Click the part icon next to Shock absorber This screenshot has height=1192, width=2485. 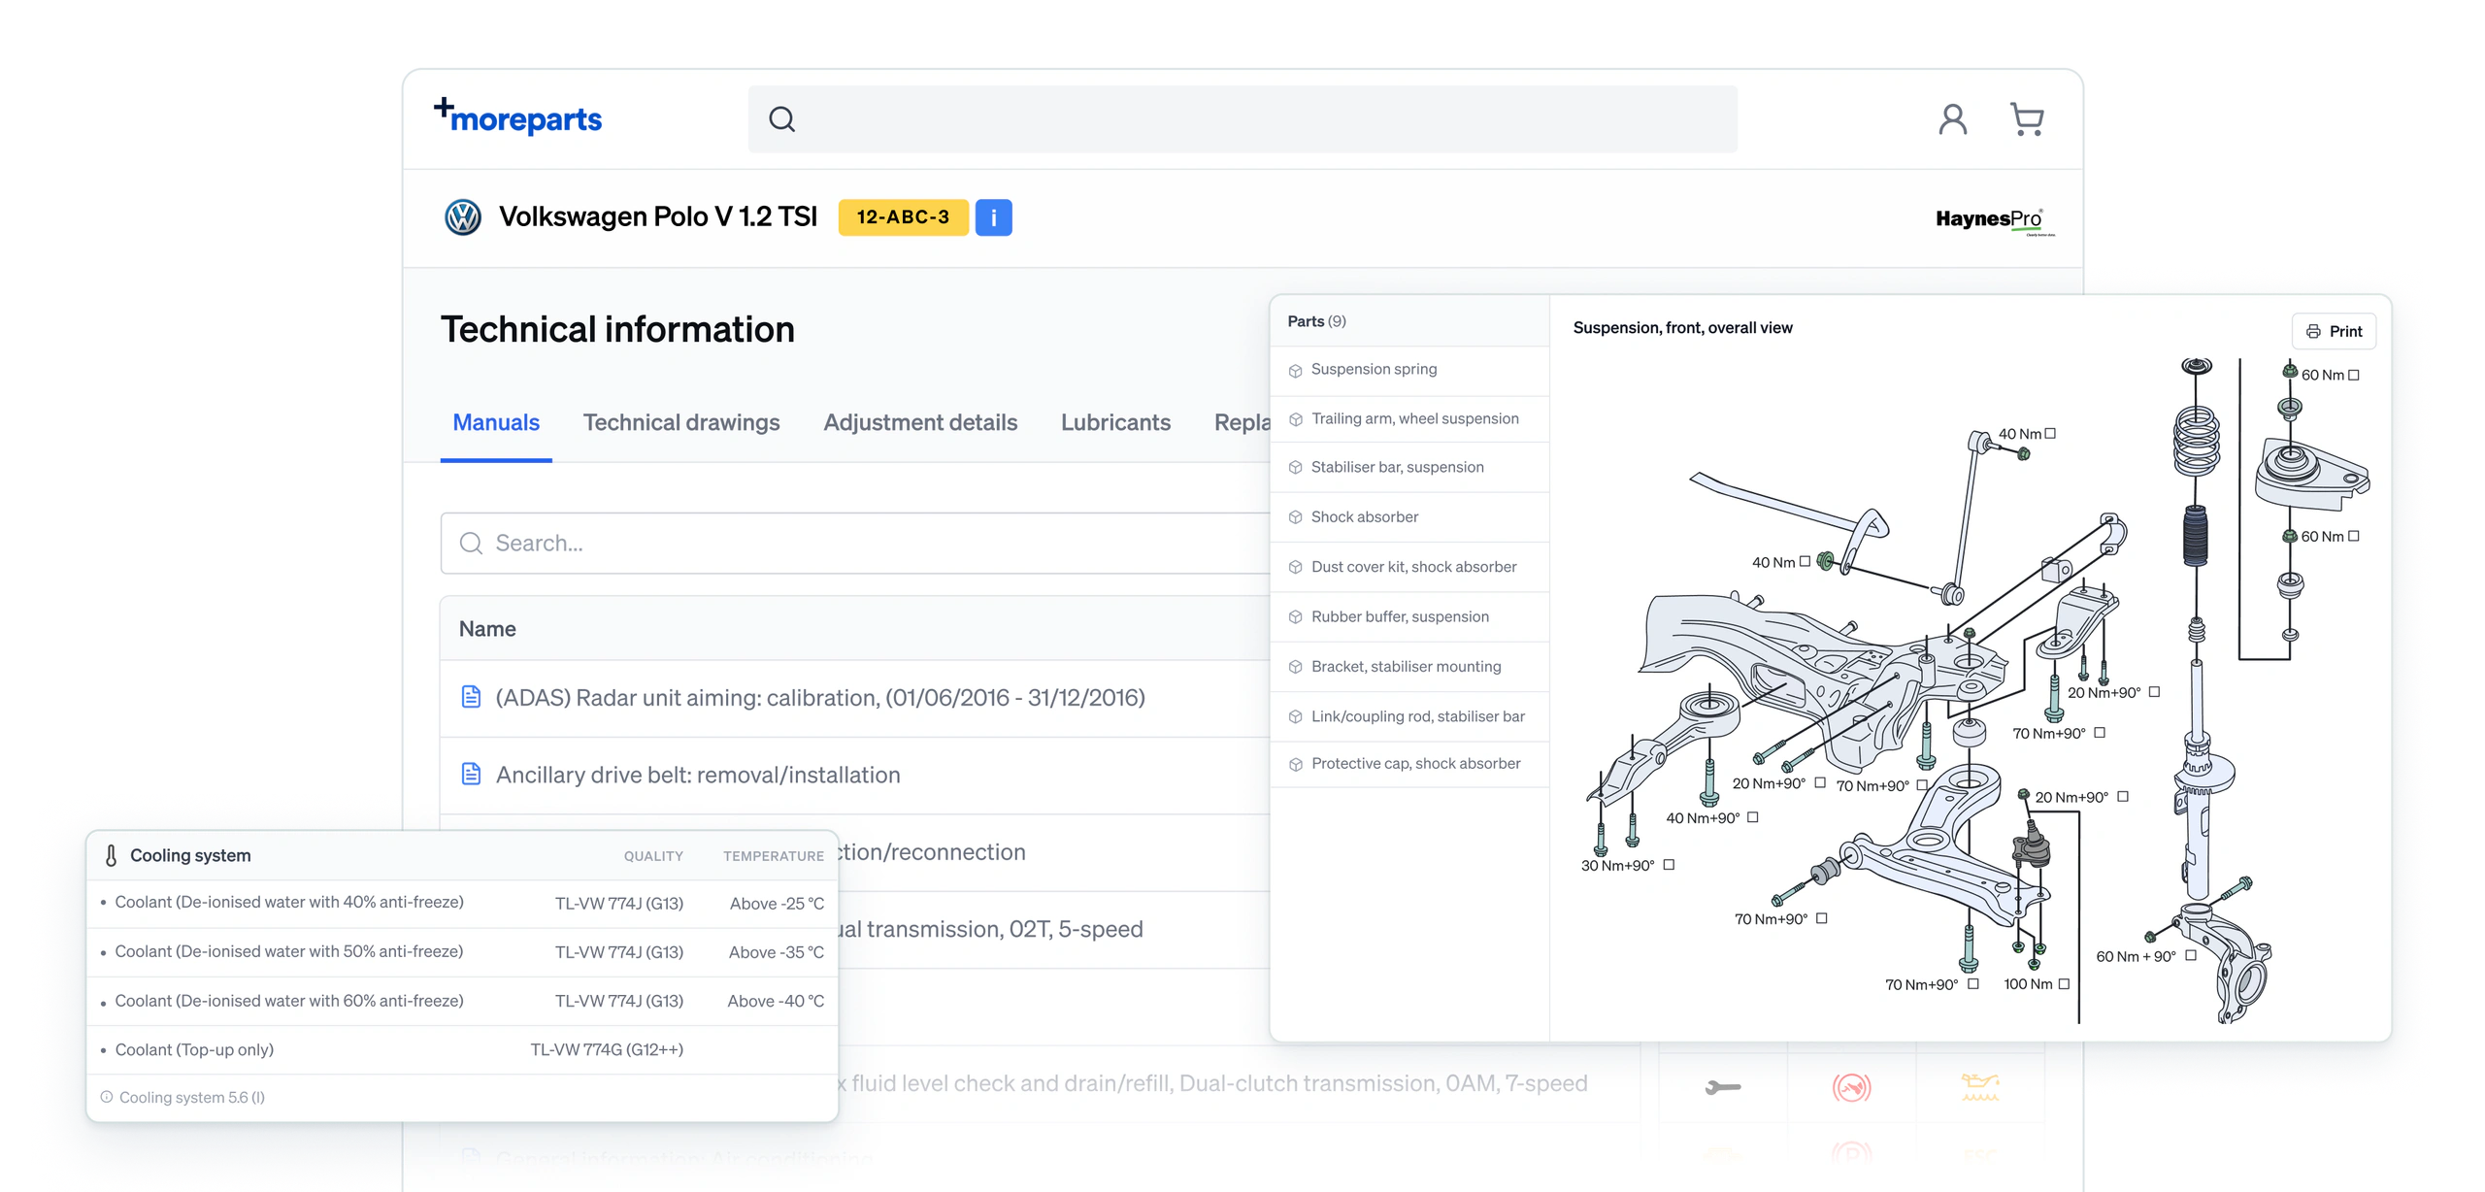click(x=1295, y=517)
